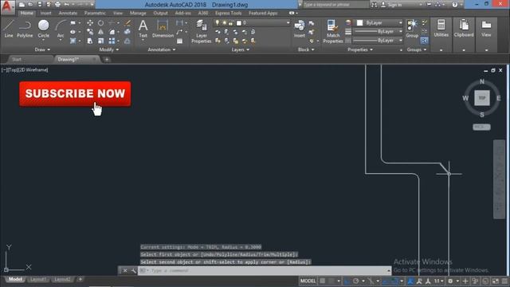510x287 pixels.
Task: Click the Rotate tool in Modify panel
Action: [101, 23]
